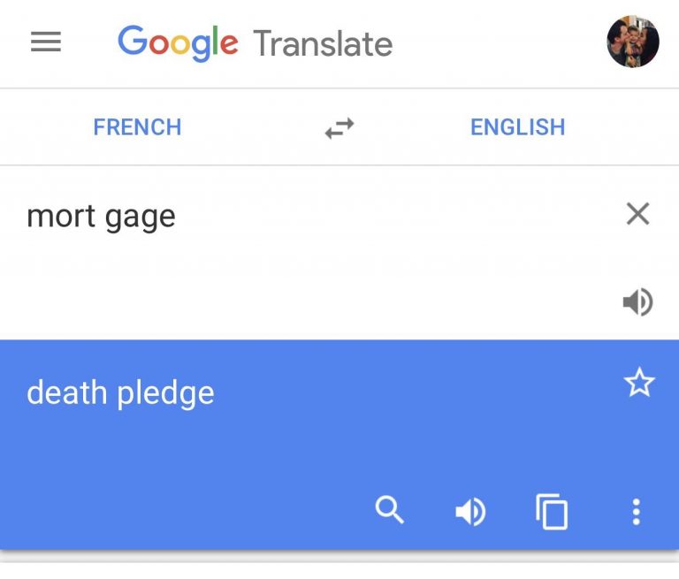The image size is (679, 579).
Task: Open the profile avatar account menu
Action: (x=633, y=42)
